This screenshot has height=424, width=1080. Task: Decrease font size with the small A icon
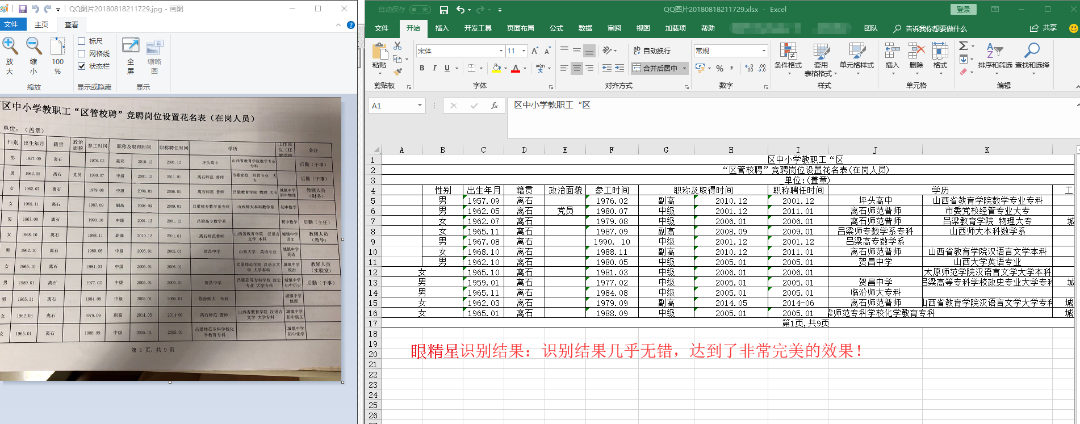click(x=547, y=51)
